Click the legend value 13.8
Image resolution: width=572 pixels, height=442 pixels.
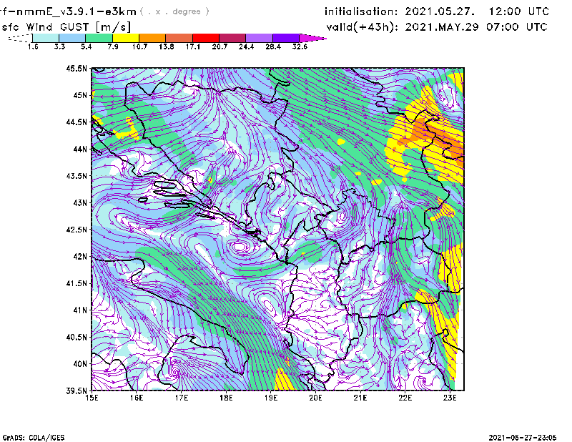click(167, 46)
